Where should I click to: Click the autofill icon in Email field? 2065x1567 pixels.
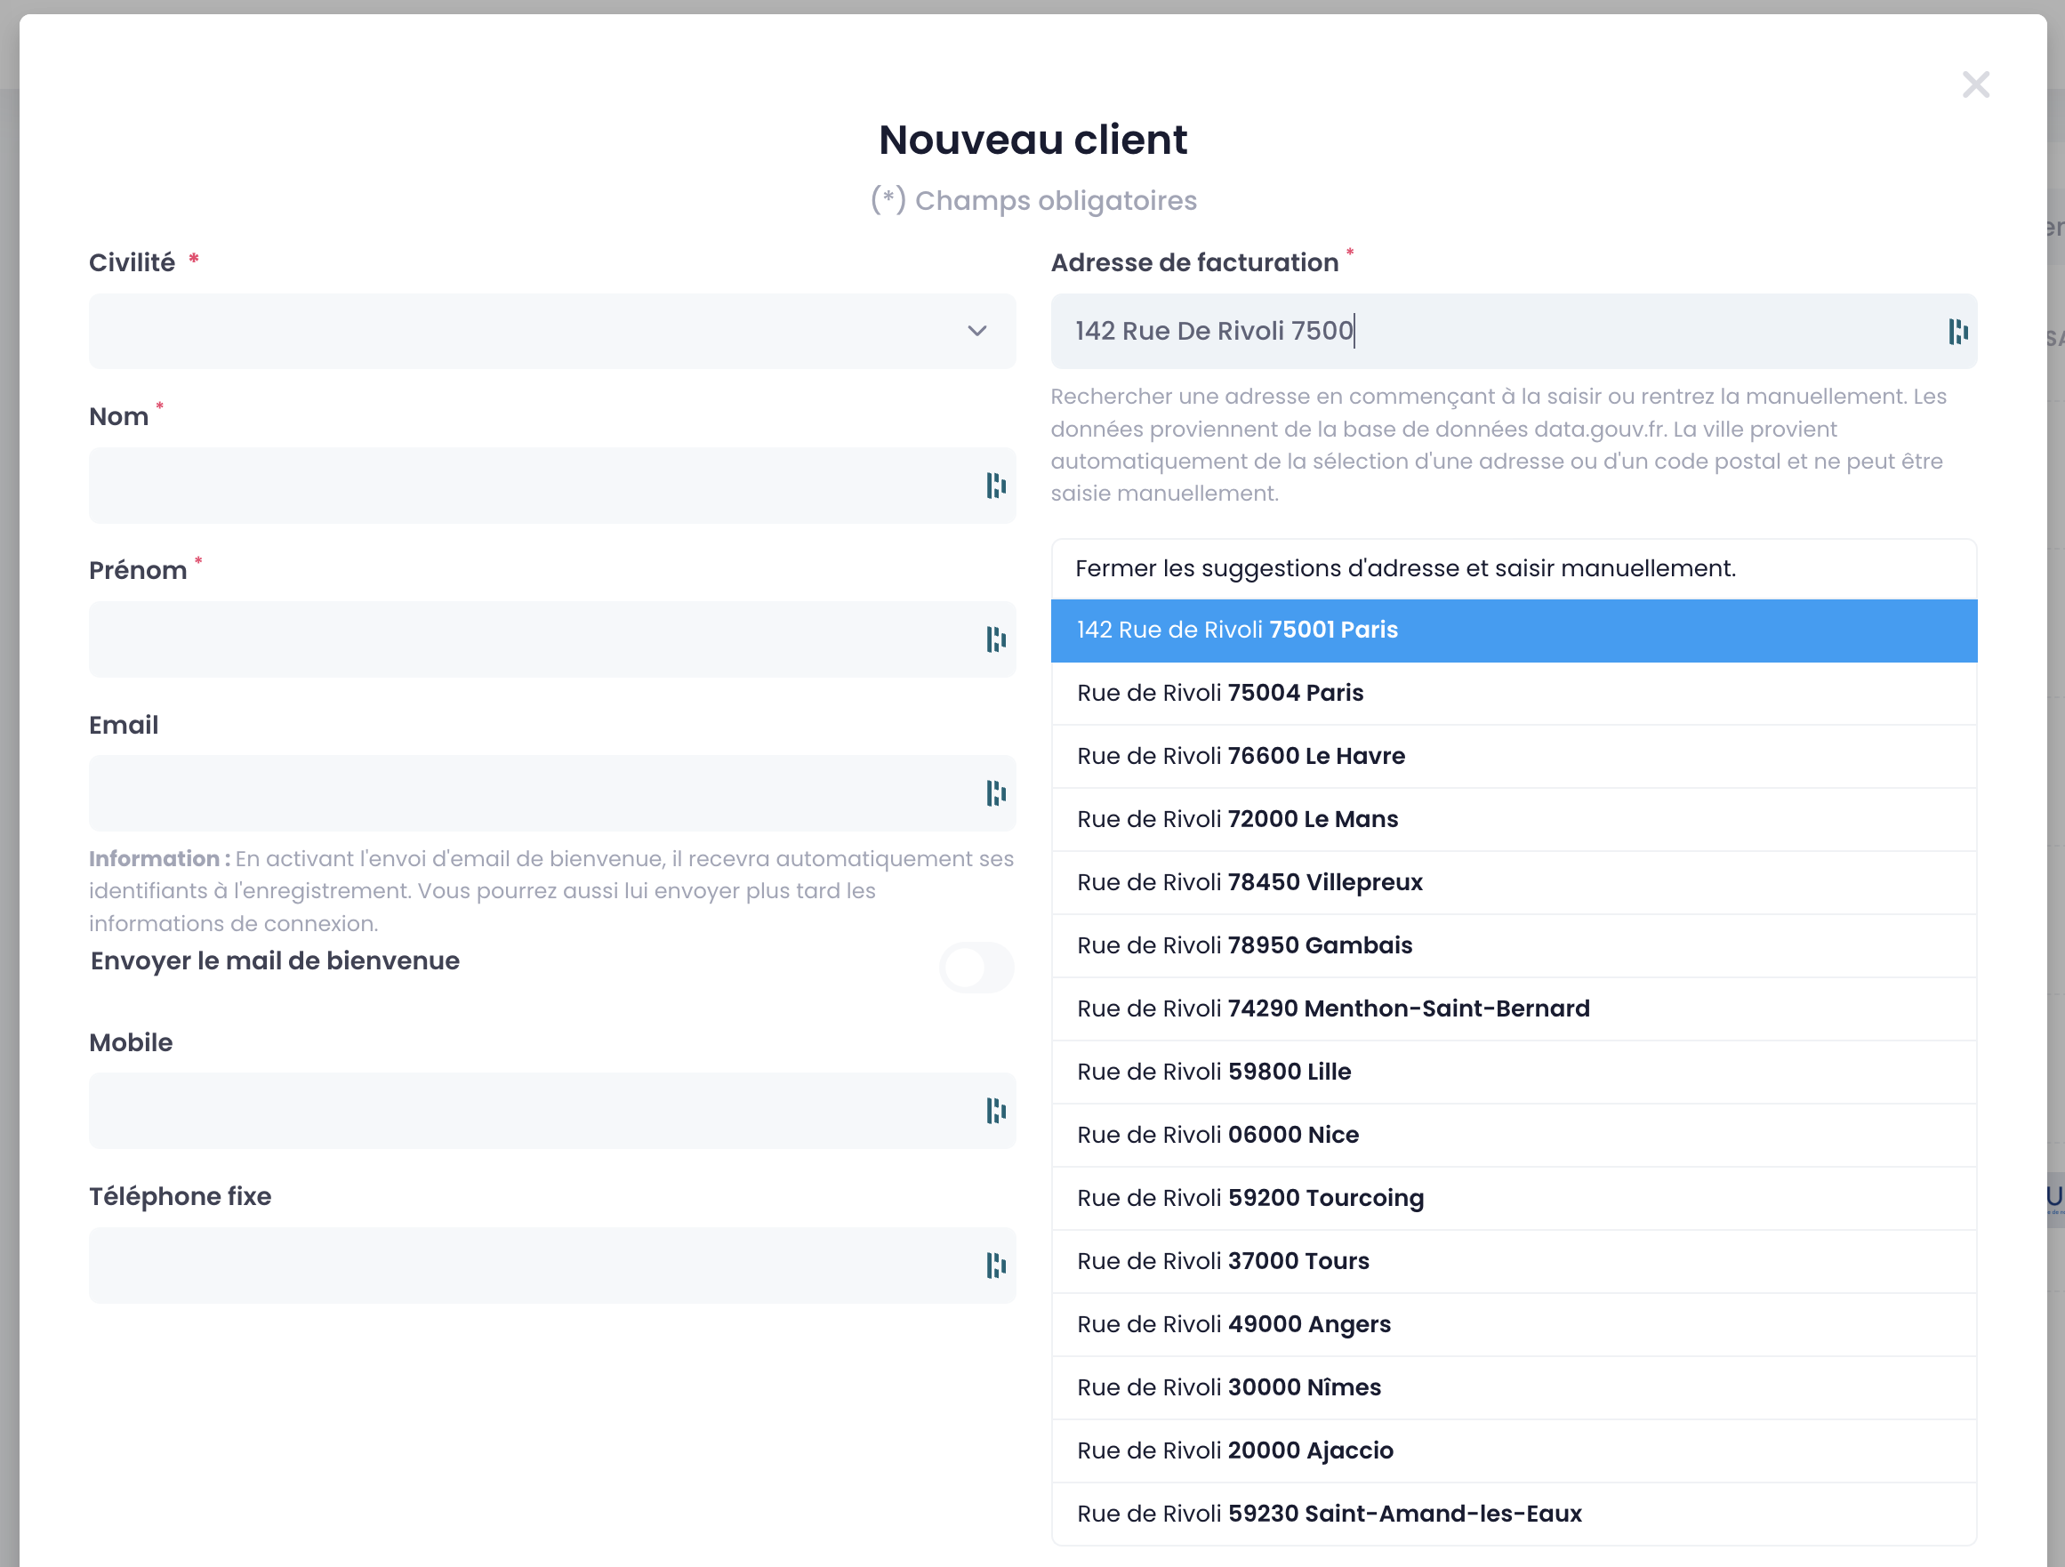coord(995,793)
